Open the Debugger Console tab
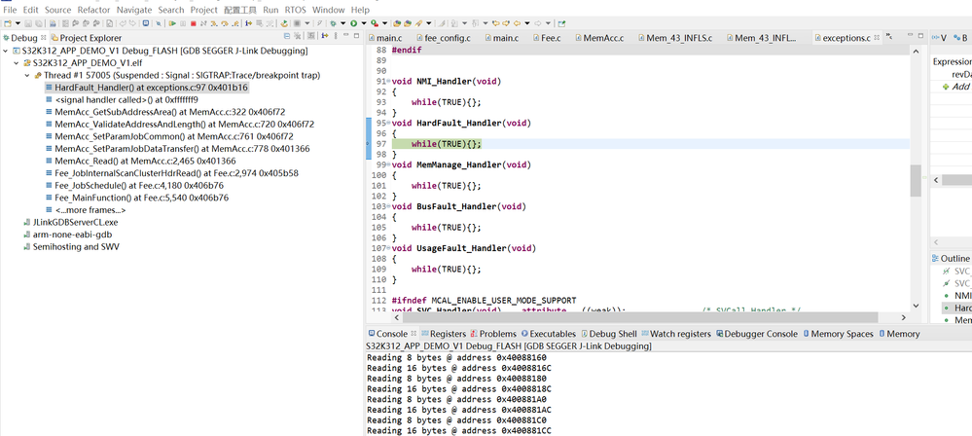Viewport: 972px width, 436px height. point(757,334)
